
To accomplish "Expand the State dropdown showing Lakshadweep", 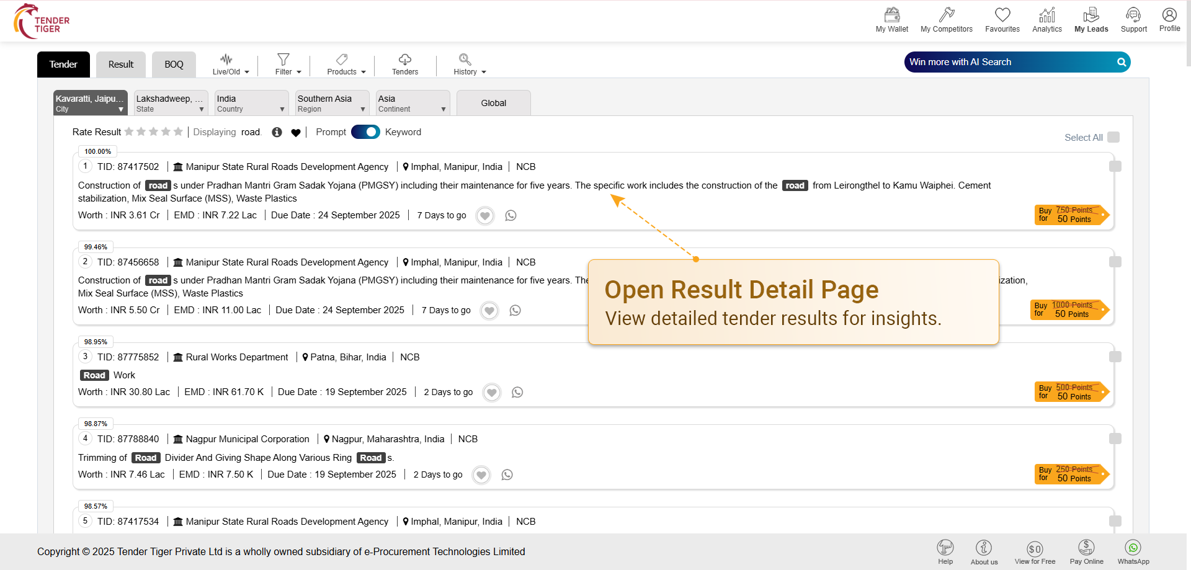I will click(x=170, y=103).
